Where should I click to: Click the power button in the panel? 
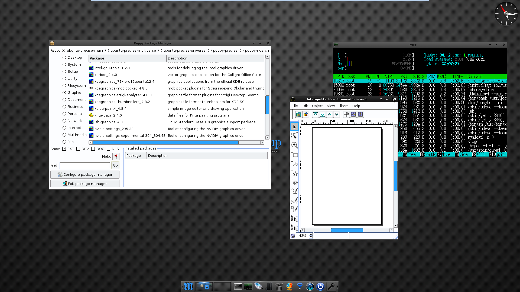(x=320, y=287)
